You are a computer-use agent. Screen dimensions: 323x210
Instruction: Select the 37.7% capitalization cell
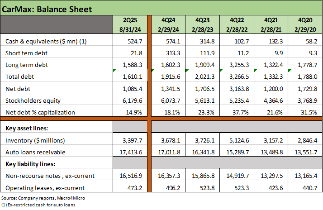click(240, 112)
